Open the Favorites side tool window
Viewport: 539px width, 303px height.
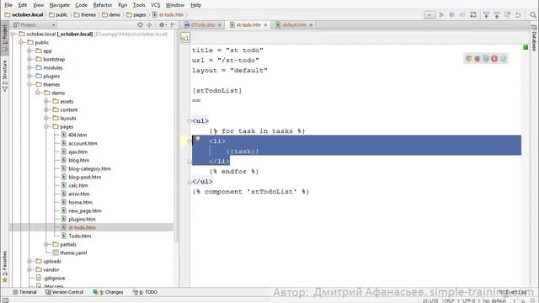4,267
